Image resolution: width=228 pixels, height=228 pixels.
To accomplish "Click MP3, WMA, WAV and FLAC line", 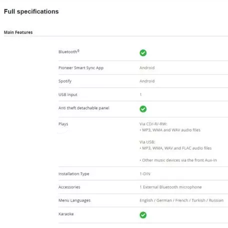I will pyautogui.click(x=175, y=148).
